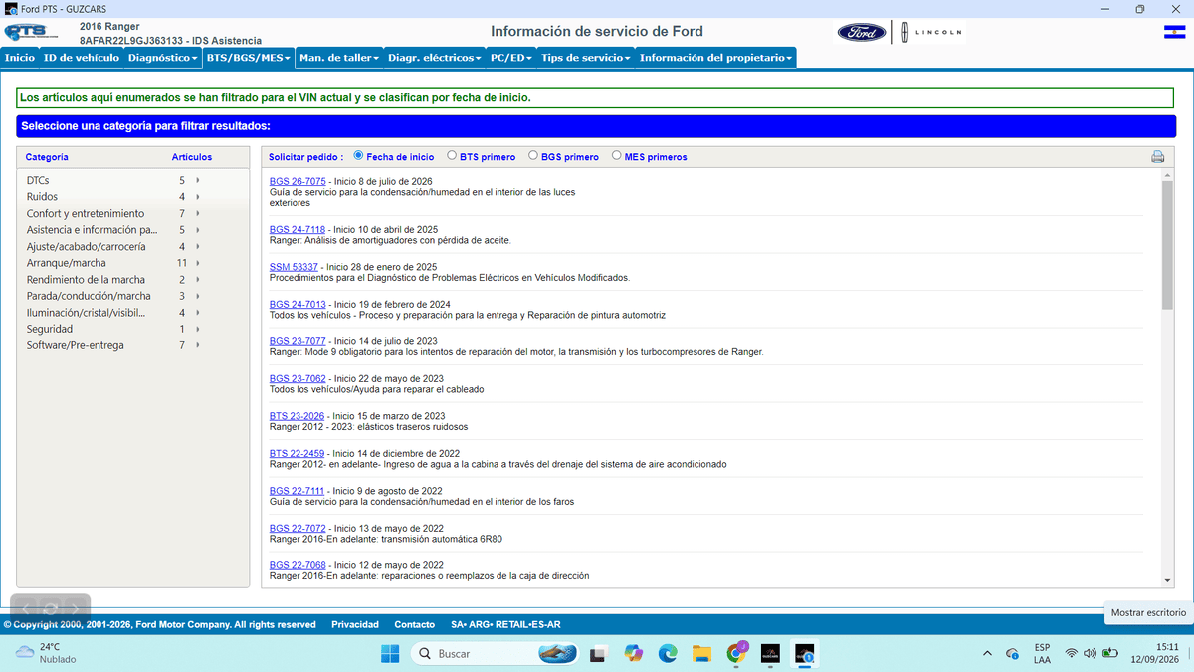The height and width of the screenshot is (672, 1194).
Task: Open Task View on the taskbar
Action: 598,653
